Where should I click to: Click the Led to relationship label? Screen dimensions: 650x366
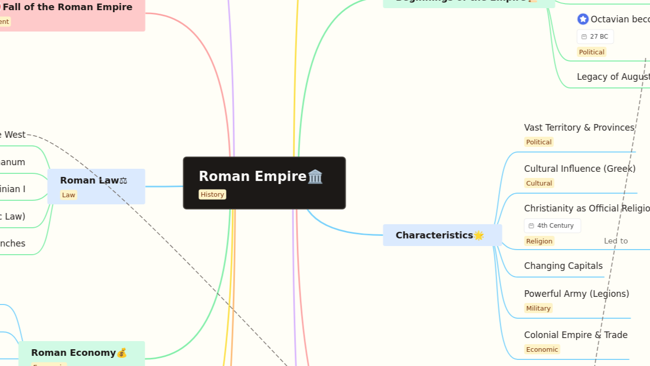coord(615,240)
